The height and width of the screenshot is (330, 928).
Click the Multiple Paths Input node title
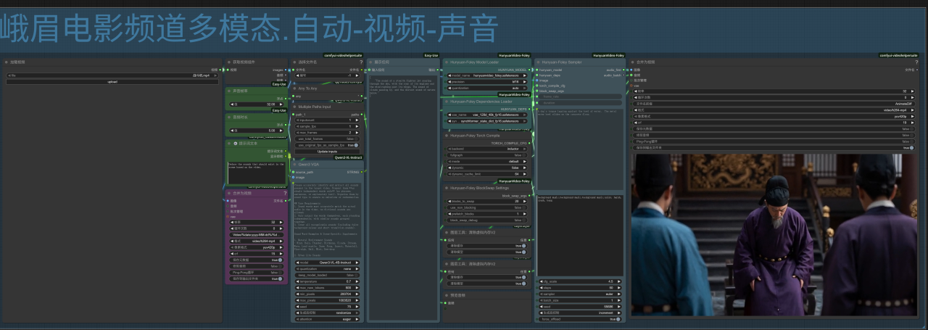click(x=315, y=107)
